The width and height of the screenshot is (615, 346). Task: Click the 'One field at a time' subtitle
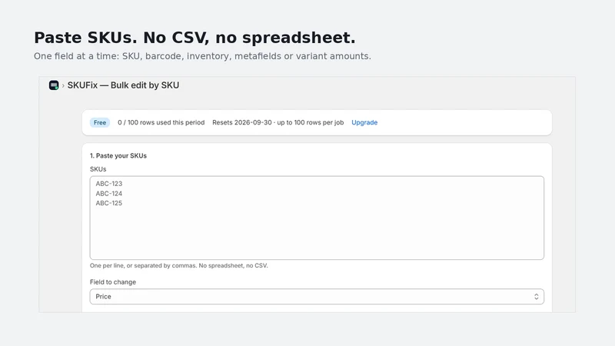[x=202, y=56]
